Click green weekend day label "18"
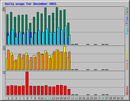This screenshot has height=101, width=130. pos(72,98)
